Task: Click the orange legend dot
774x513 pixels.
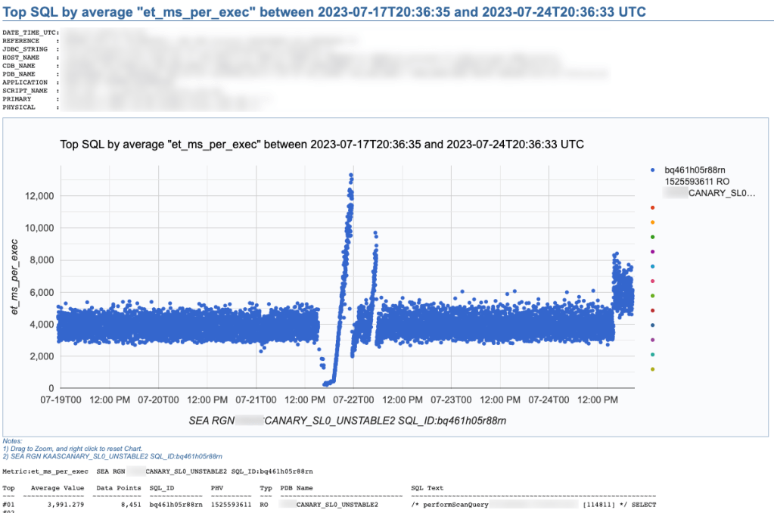Action: point(652,222)
